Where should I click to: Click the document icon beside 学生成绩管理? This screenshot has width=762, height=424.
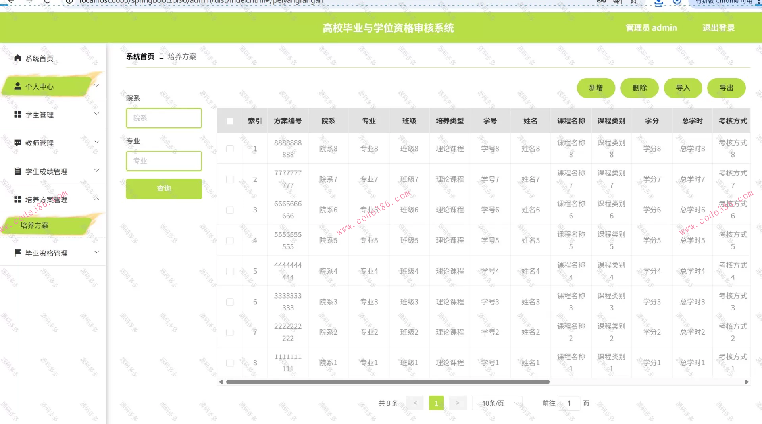(x=17, y=171)
